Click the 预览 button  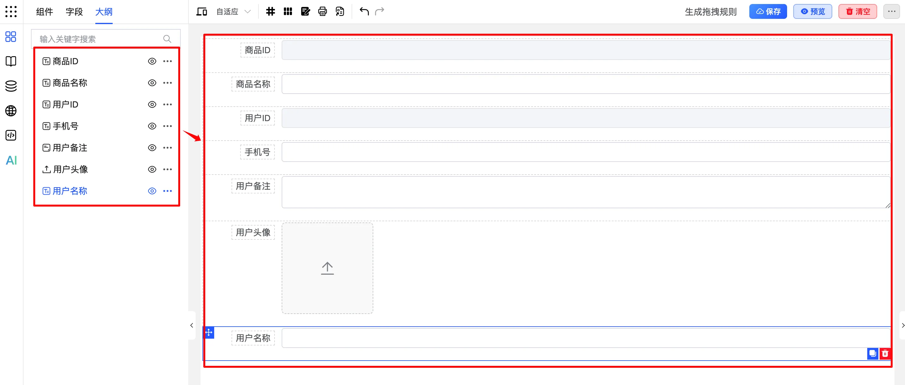(x=812, y=11)
